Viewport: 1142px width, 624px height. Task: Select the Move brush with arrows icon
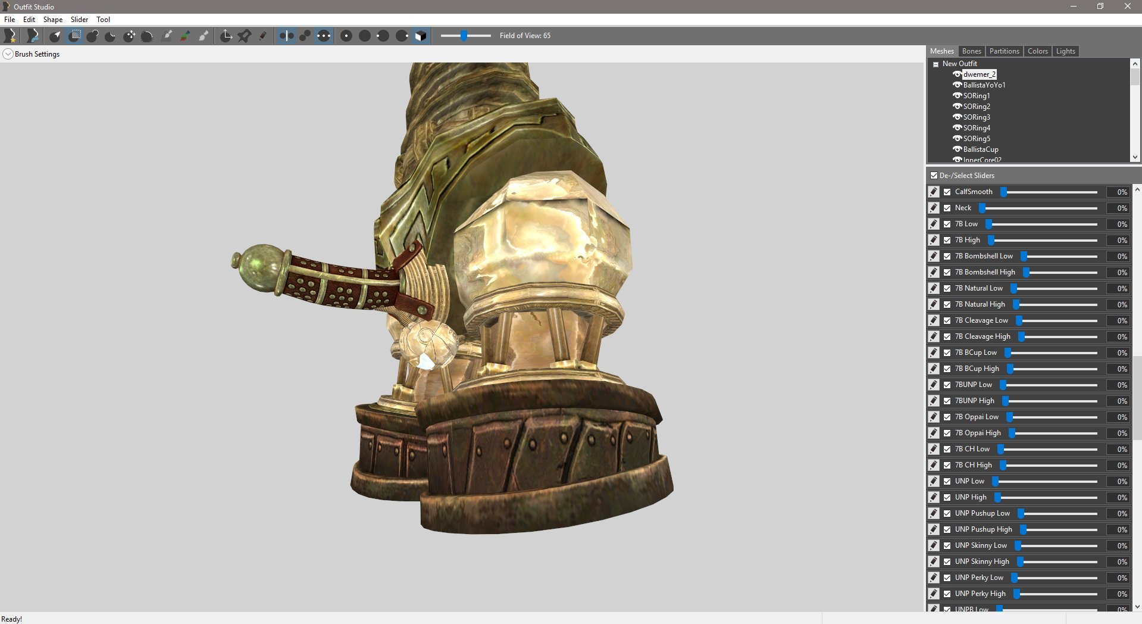pos(129,36)
